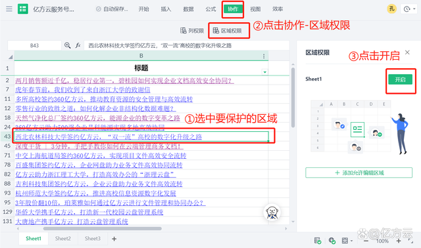Select cell 西北农林科技大学签约亿方云
The image size is (421, 248).
coord(141,136)
